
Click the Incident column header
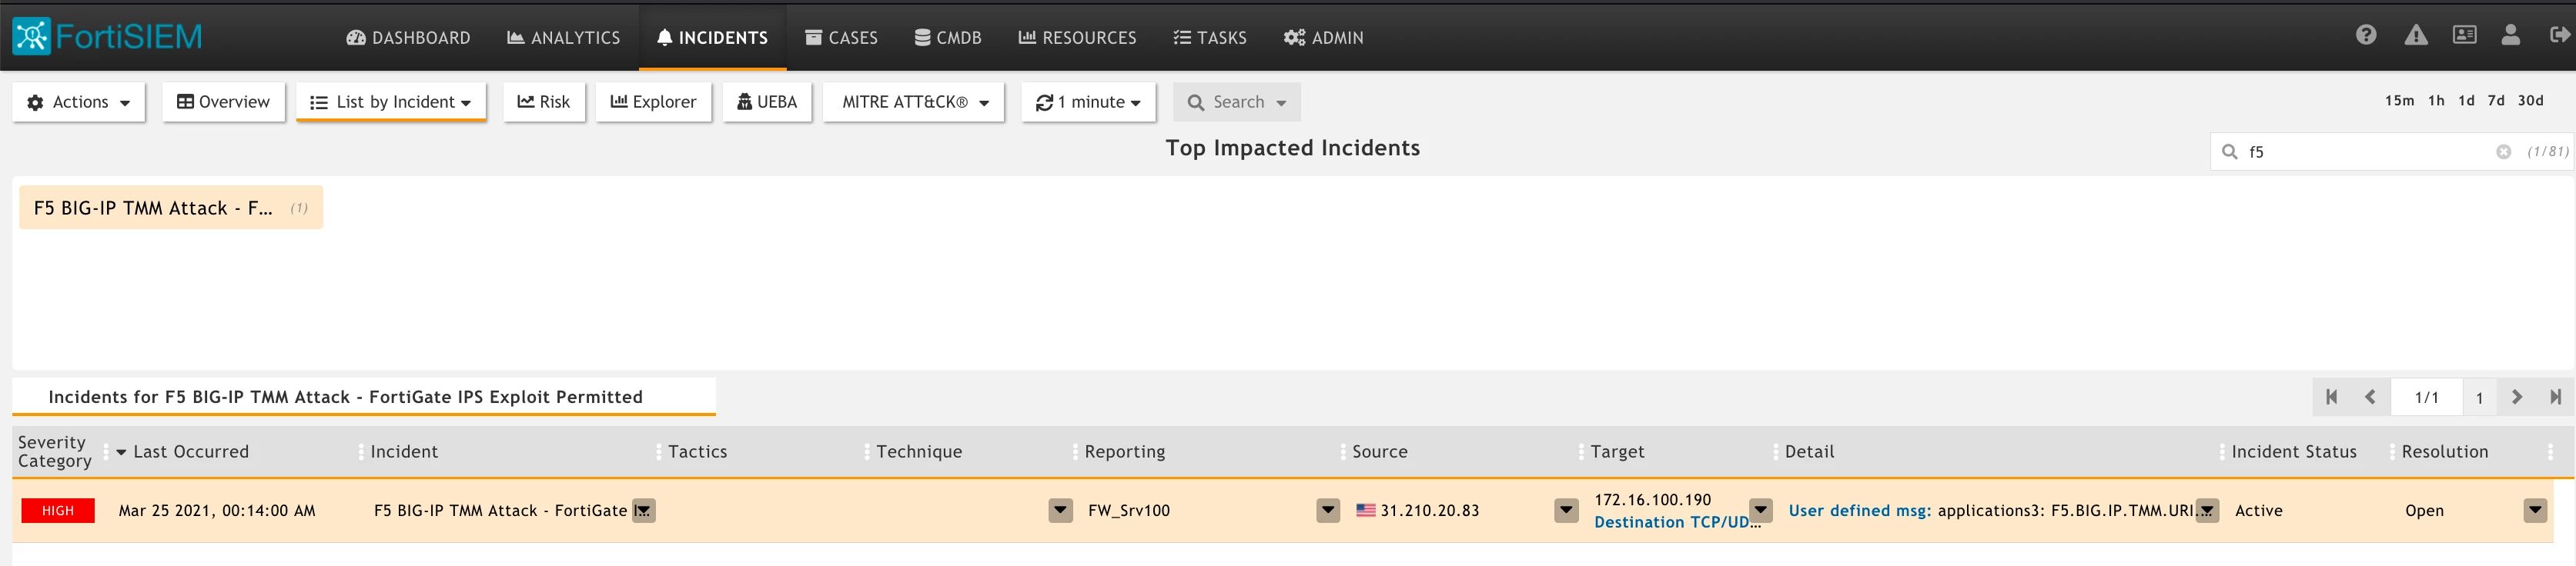tap(404, 452)
